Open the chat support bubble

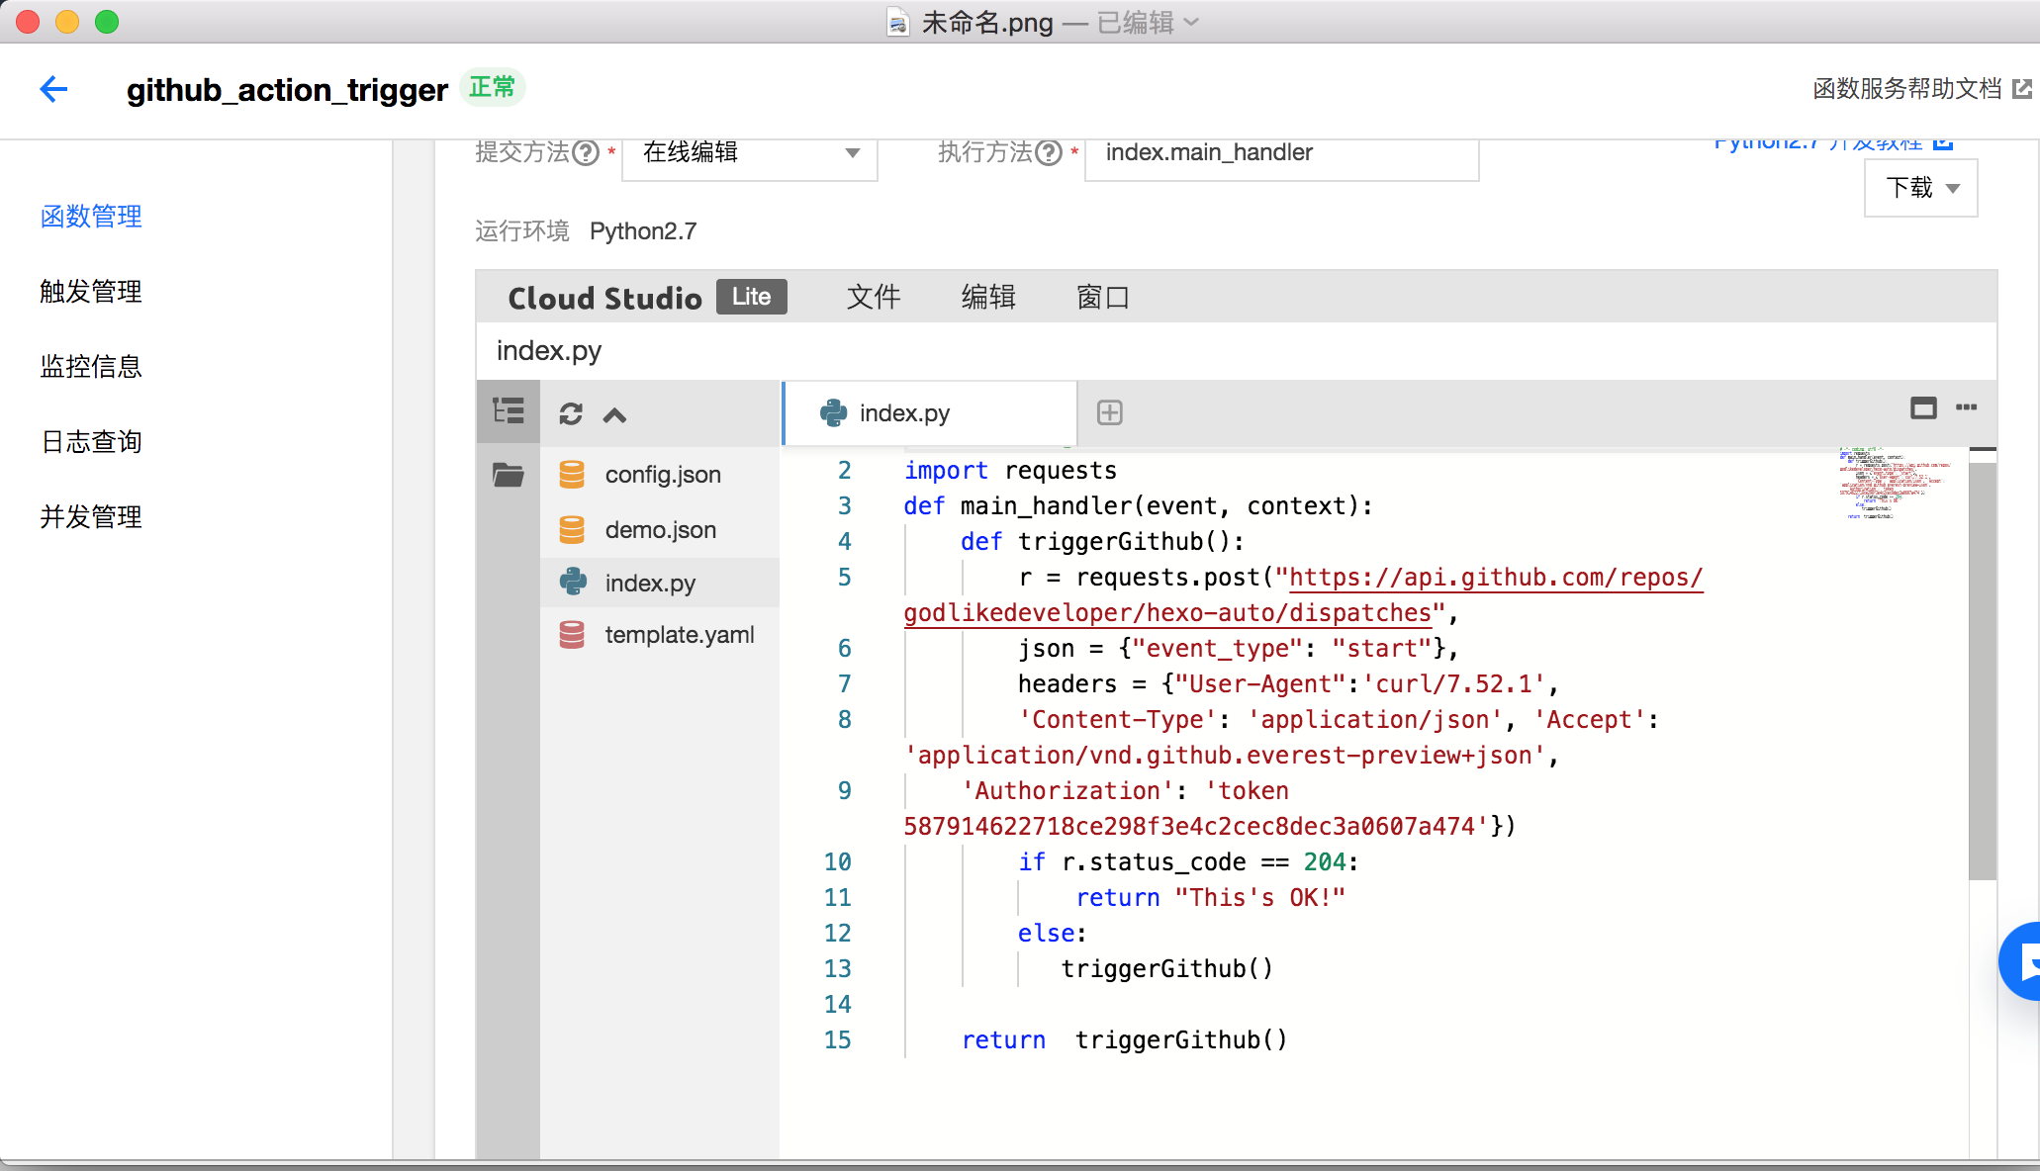pyautogui.click(x=2023, y=960)
